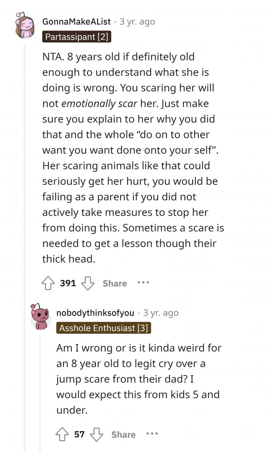
Task: Downvote GonnaMakeAList's comment
Action: [x=88, y=283]
